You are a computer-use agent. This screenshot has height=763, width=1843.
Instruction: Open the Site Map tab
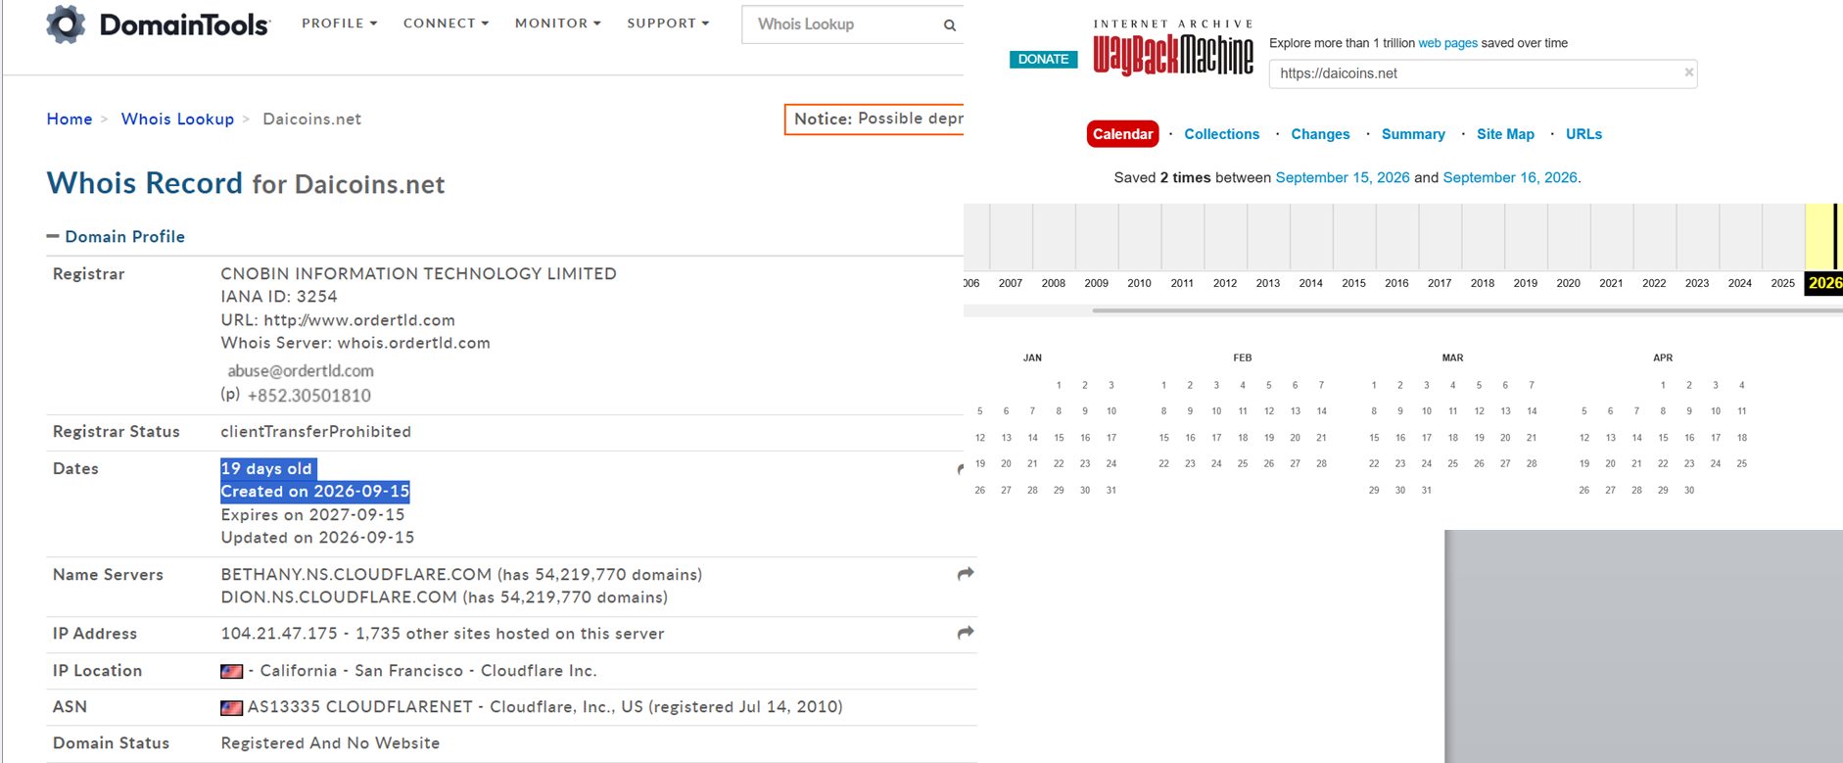tap(1505, 134)
